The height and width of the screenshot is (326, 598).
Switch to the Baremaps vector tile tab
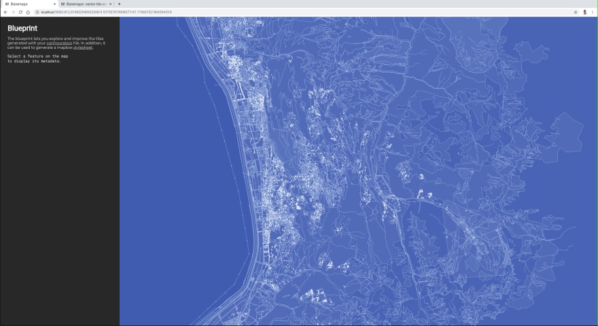click(86, 4)
